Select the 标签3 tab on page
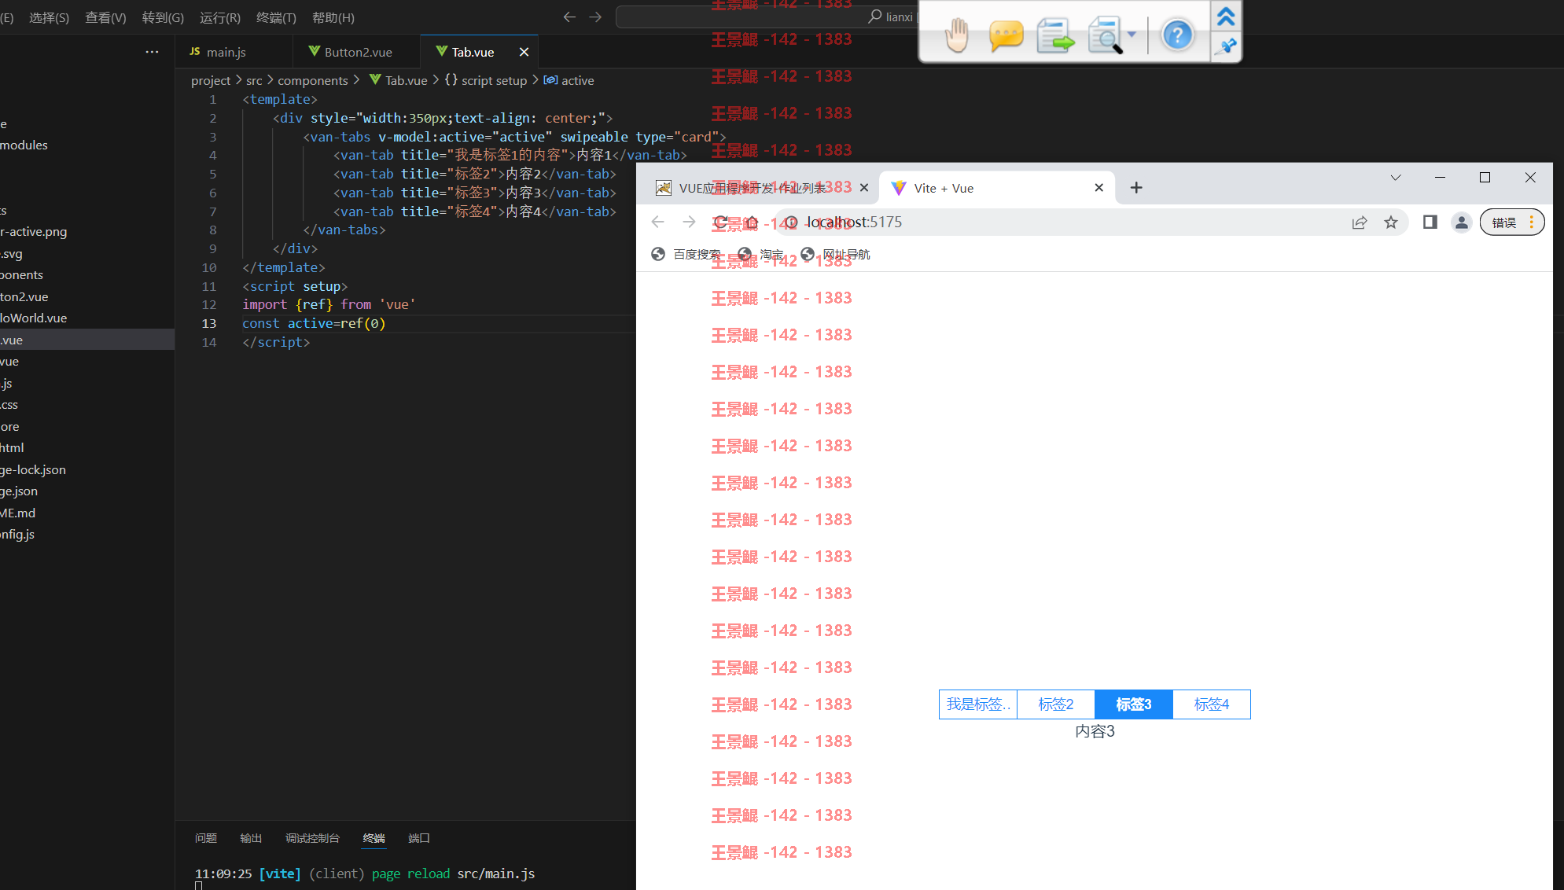Image resolution: width=1564 pixels, height=890 pixels. coord(1134,704)
